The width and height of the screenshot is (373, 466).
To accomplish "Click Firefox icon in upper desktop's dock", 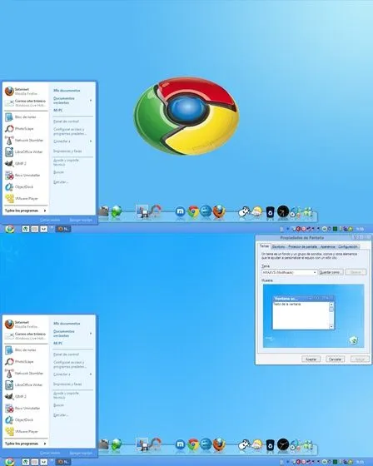I will tap(219, 211).
